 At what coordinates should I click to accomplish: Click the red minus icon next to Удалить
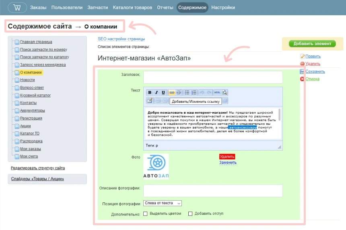point(302,64)
